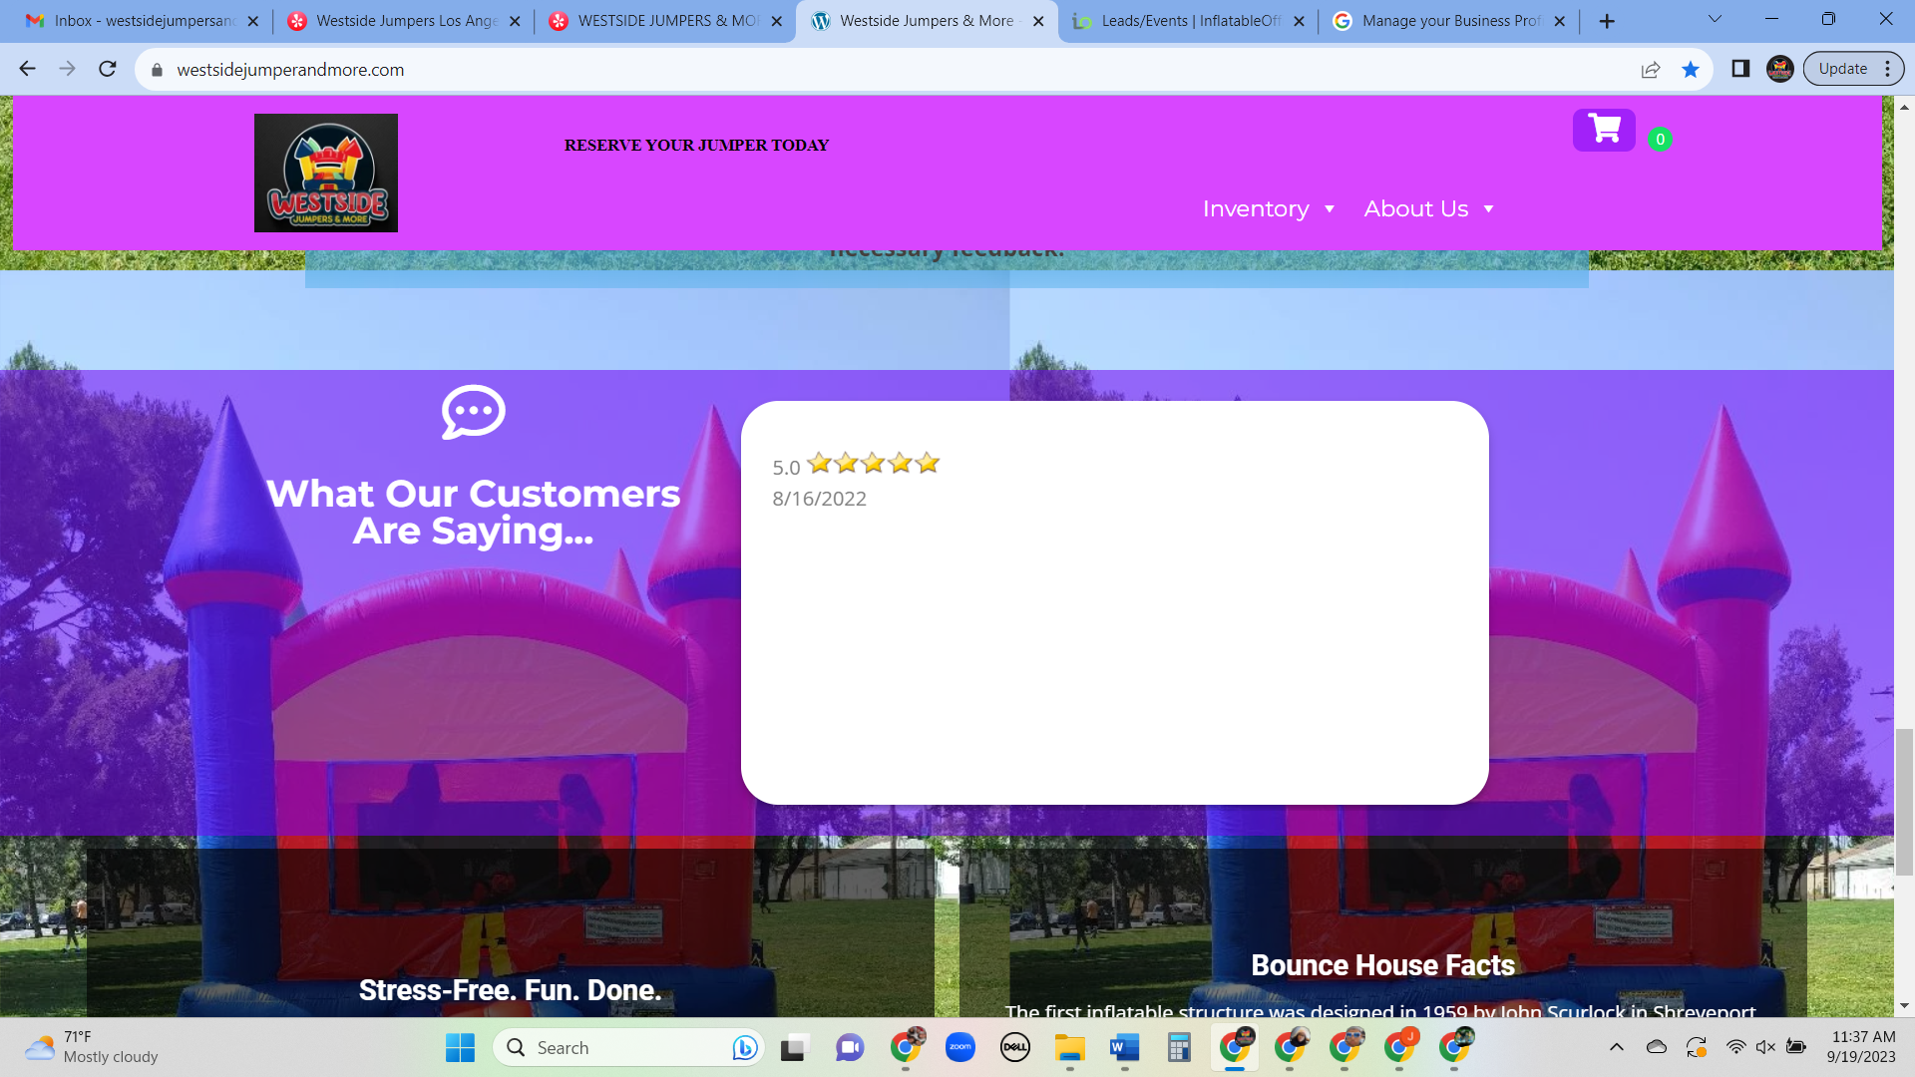Show hidden system tray icons

pyautogui.click(x=1617, y=1047)
